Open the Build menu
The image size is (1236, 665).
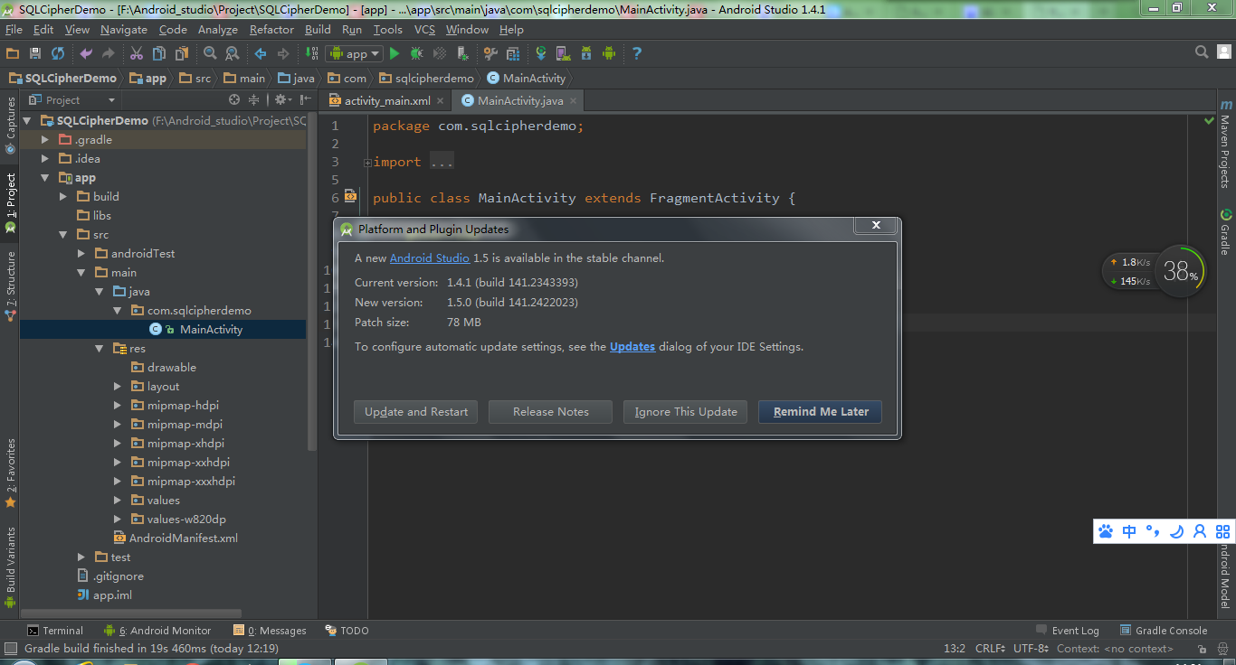(x=318, y=29)
